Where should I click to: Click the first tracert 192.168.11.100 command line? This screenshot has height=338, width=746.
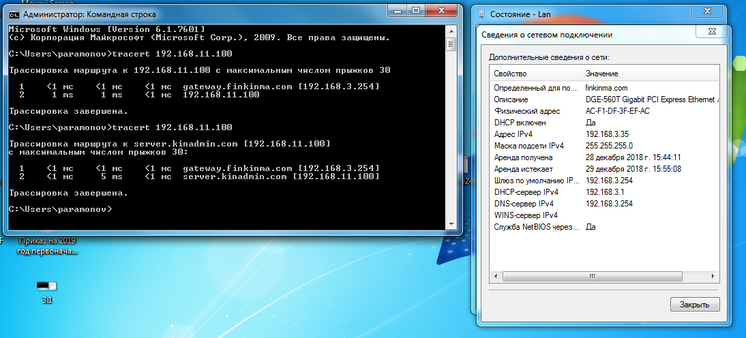(121, 53)
